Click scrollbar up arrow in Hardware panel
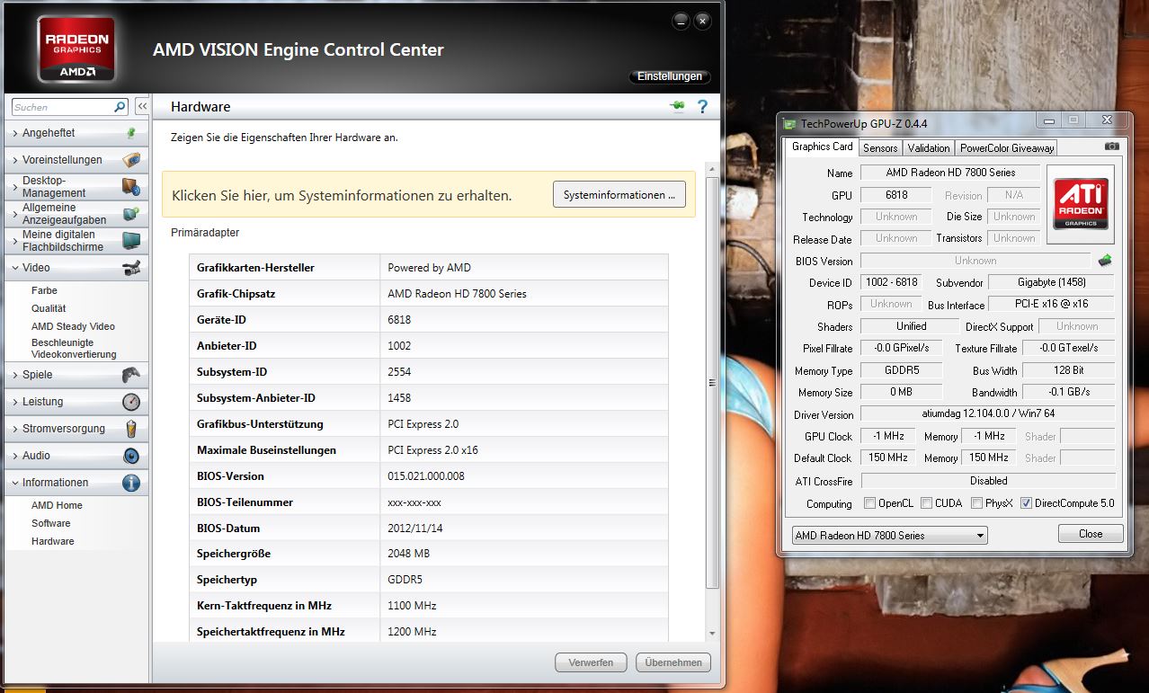Viewport: 1149px width, 693px height. click(712, 169)
